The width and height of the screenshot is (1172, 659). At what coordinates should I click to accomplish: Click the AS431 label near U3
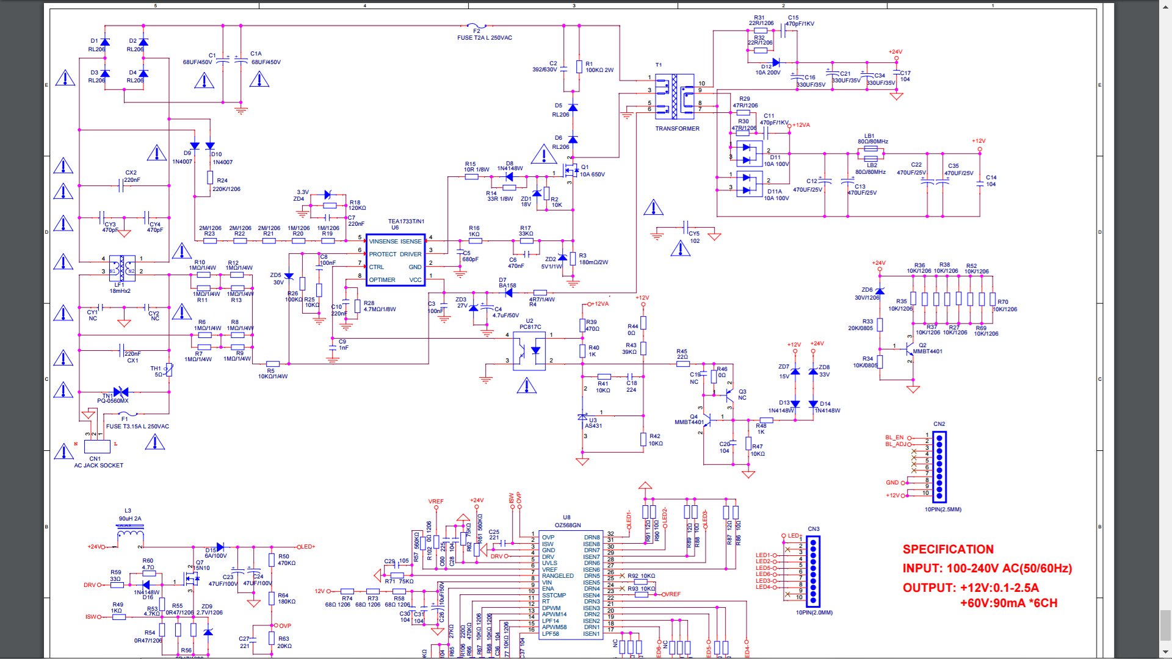pos(594,426)
